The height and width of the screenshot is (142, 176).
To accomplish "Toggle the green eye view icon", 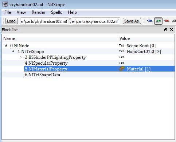I will [158, 21].
